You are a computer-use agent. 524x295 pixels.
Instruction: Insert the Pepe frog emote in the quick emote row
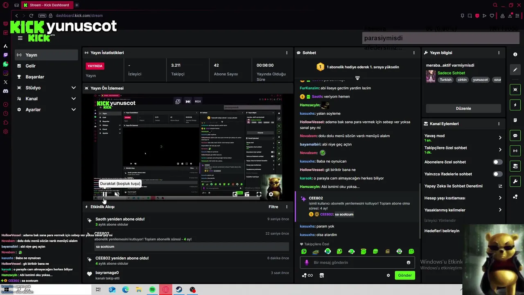coord(316,252)
